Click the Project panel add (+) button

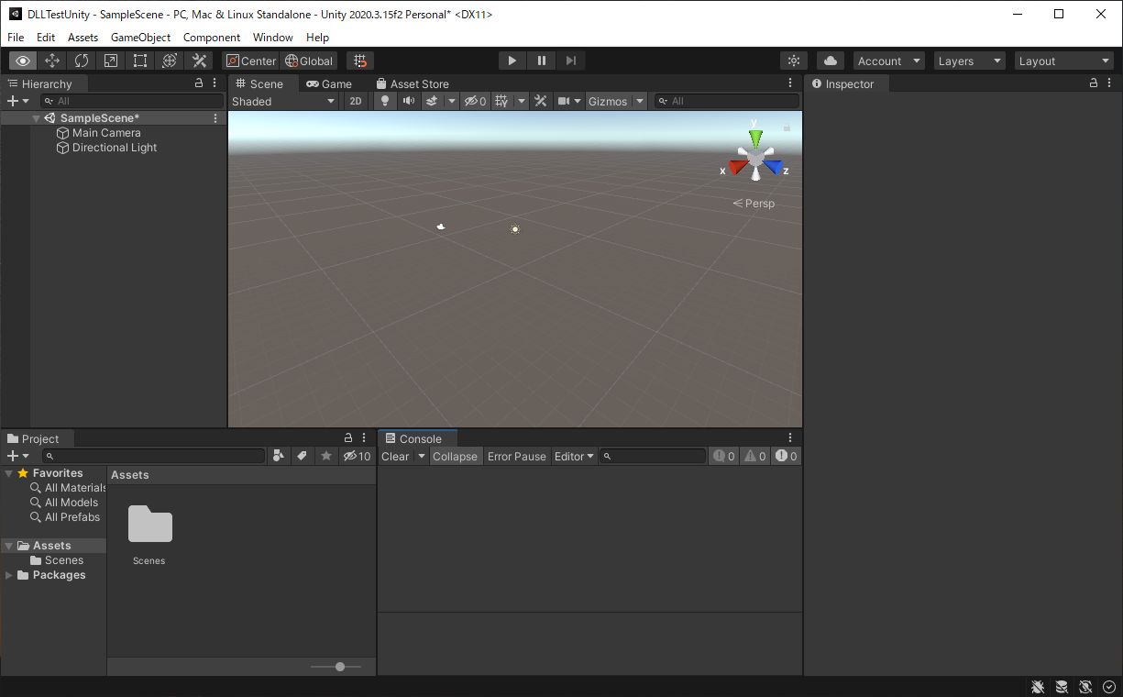tap(17, 456)
